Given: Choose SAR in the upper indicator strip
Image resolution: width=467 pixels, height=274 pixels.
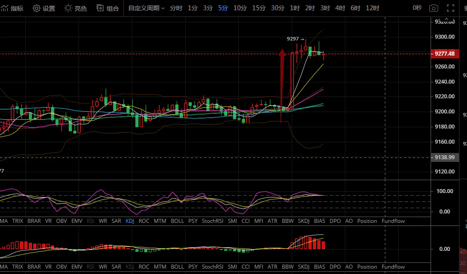Looking at the screenshot, I should click(116, 221).
